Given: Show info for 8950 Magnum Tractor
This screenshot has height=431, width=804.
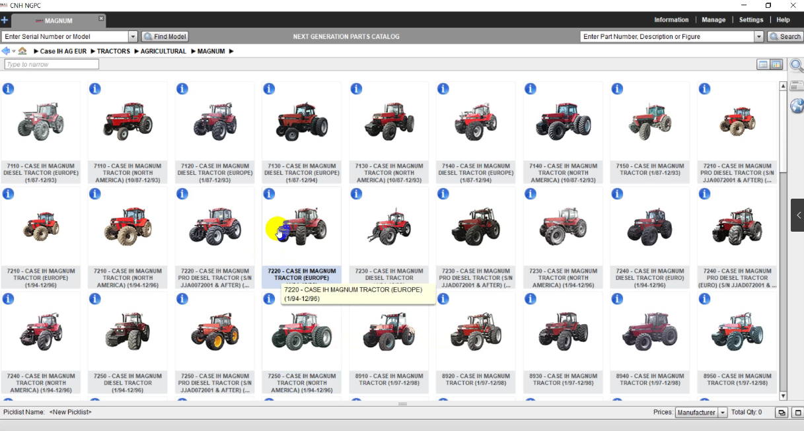Looking at the screenshot, I should 704,298.
